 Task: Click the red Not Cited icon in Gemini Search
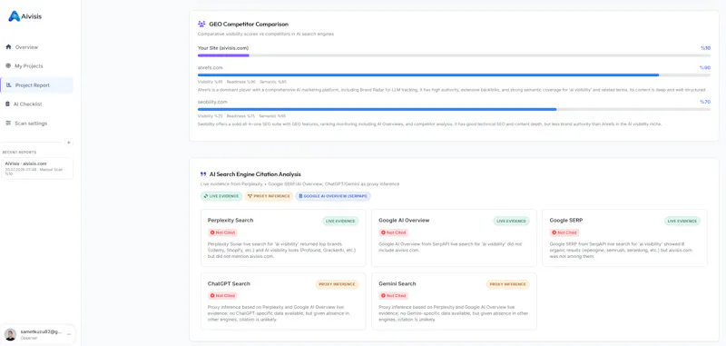383,295
